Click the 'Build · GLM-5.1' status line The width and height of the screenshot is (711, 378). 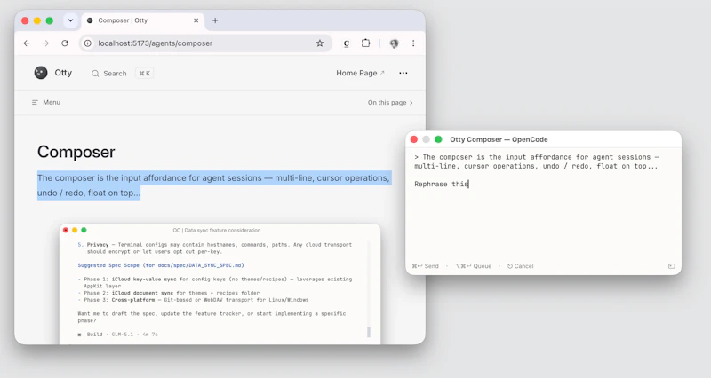118,335
